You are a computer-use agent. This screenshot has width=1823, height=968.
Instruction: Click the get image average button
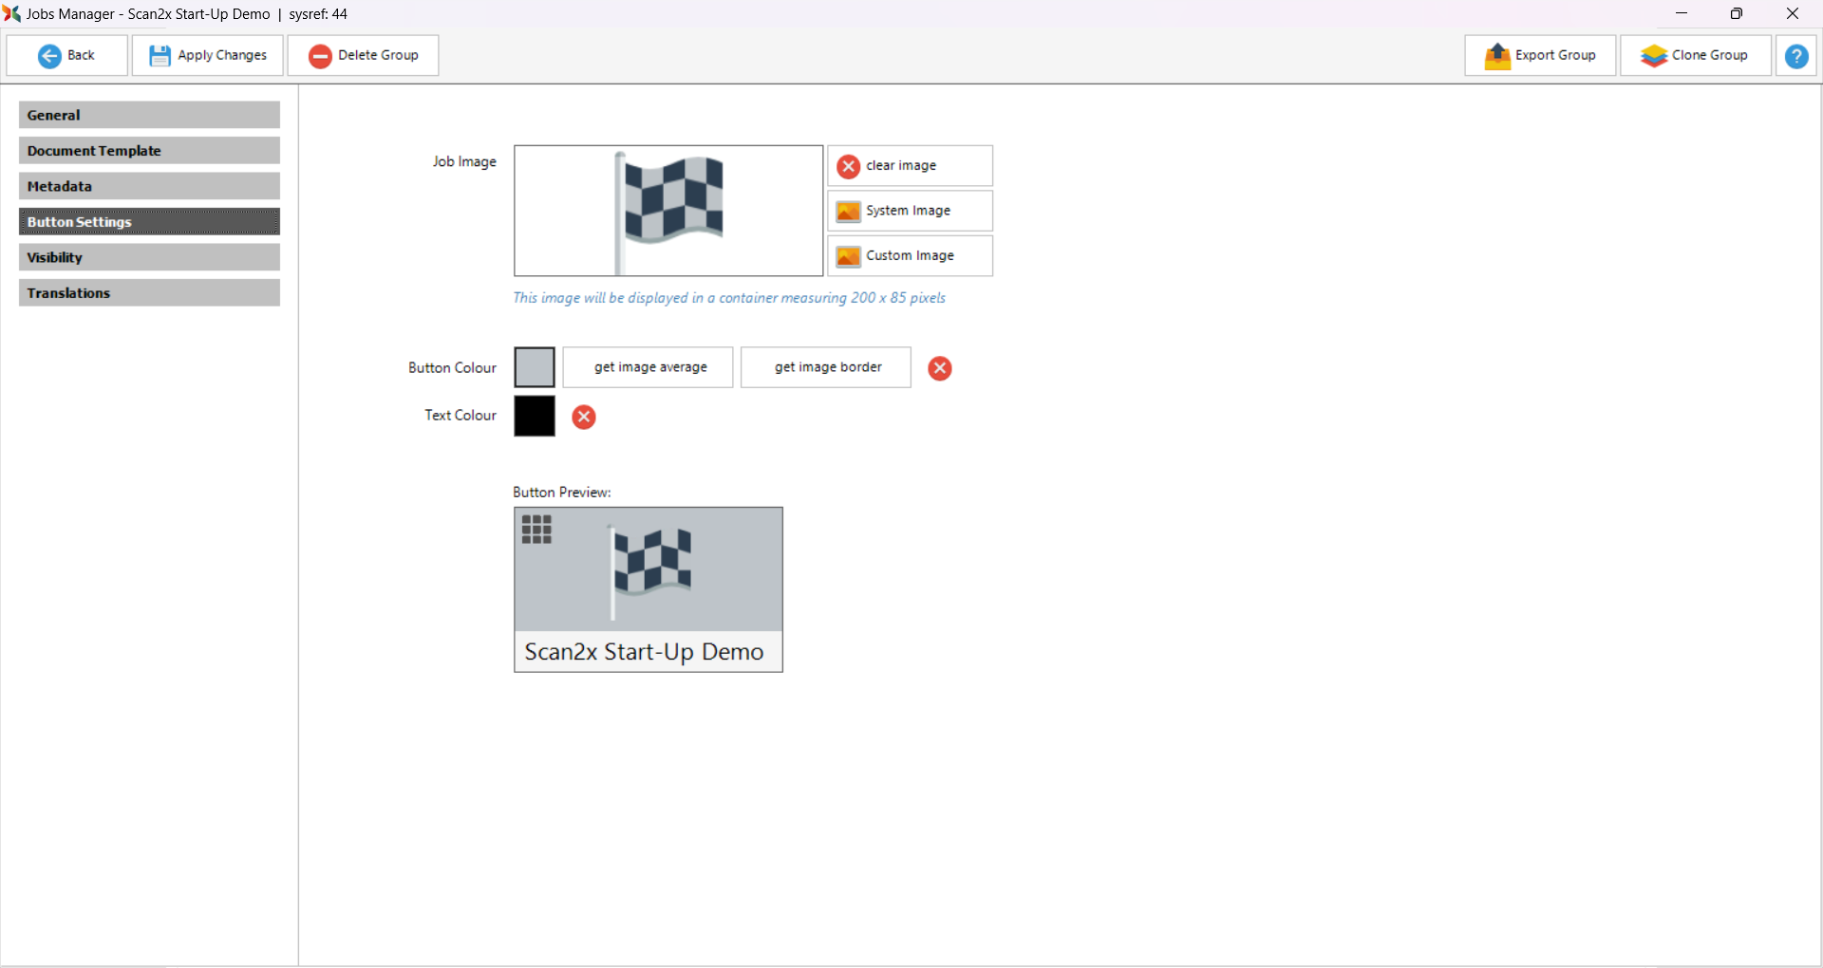click(x=648, y=367)
